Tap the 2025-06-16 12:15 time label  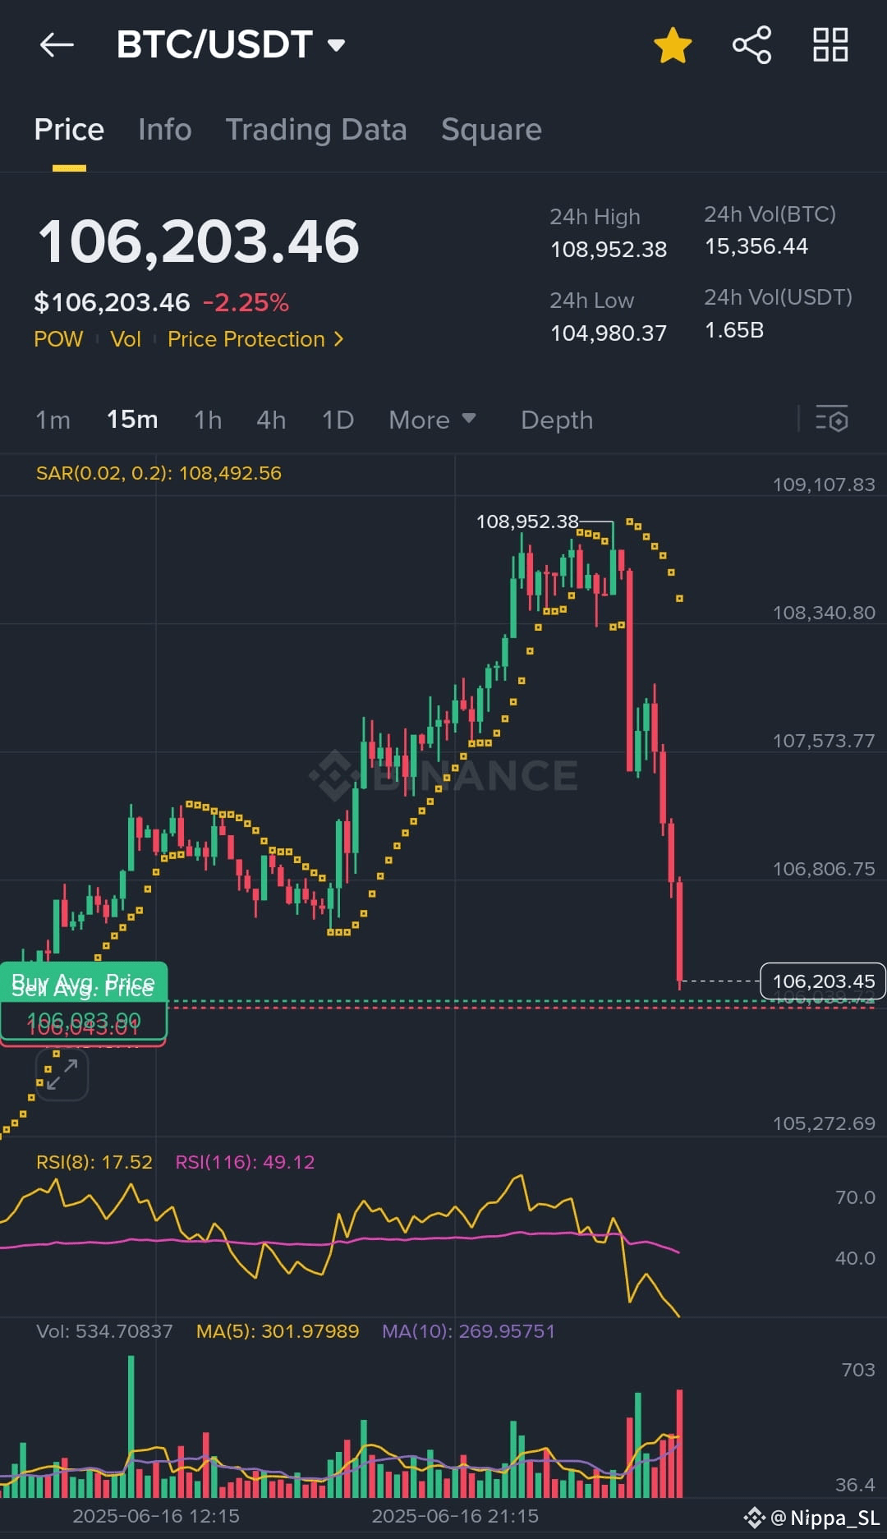tap(156, 1516)
